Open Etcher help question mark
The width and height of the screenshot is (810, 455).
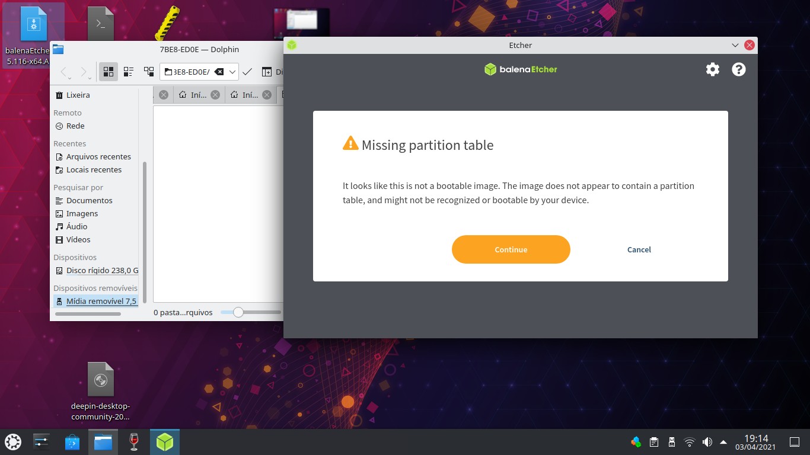click(738, 69)
